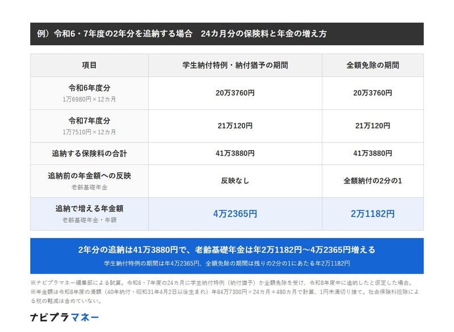
Task: Click the ナビプラマネー logo
Action: (64, 317)
